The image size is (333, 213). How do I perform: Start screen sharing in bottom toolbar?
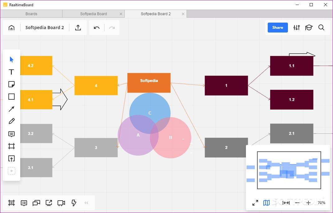pyautogui.click(x=49, y=203)
